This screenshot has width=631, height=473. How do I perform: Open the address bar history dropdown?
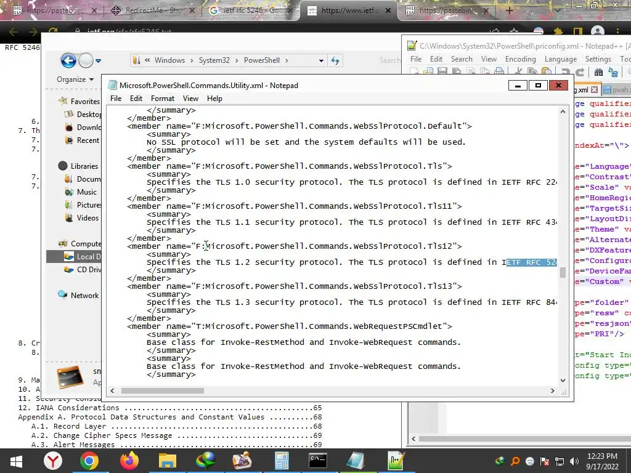321,61
